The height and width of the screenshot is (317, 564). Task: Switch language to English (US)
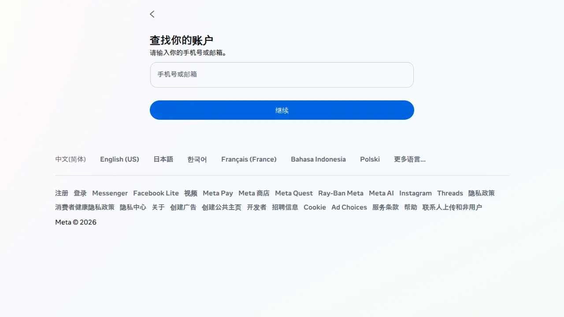tap(119, 159)
